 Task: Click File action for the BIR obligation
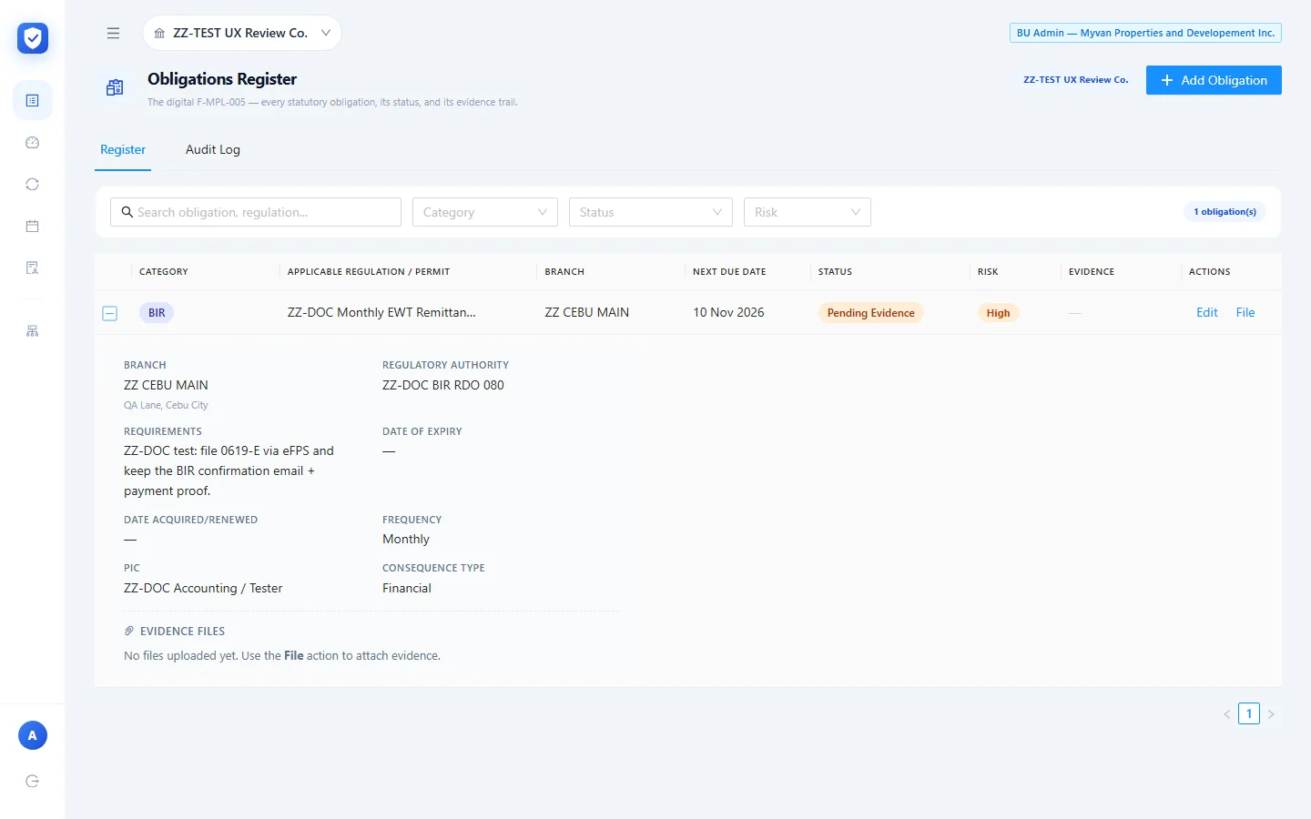(x=1245, y=312)
